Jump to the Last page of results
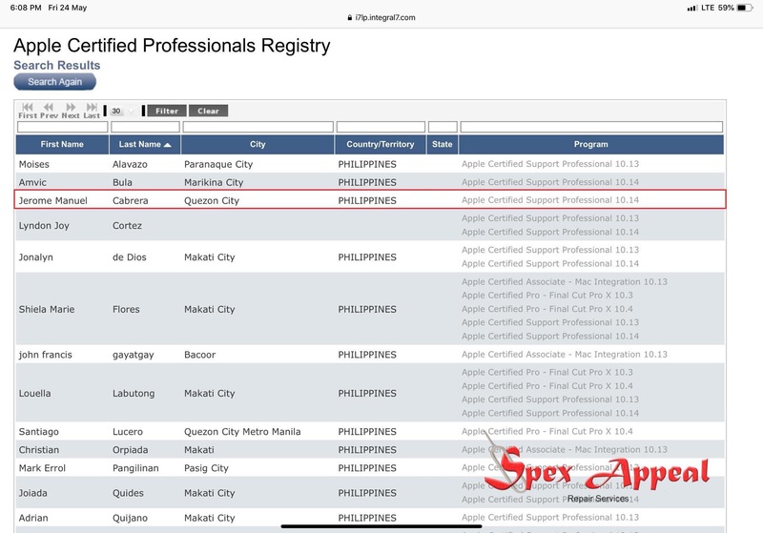The width and height of the screenshot is (763, 533). point(92,109)
